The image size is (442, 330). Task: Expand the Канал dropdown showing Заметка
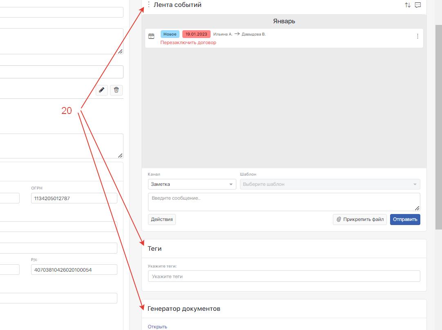click(192, 184)
